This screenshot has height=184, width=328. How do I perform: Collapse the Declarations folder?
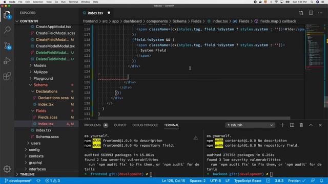[x=47, y=91]
